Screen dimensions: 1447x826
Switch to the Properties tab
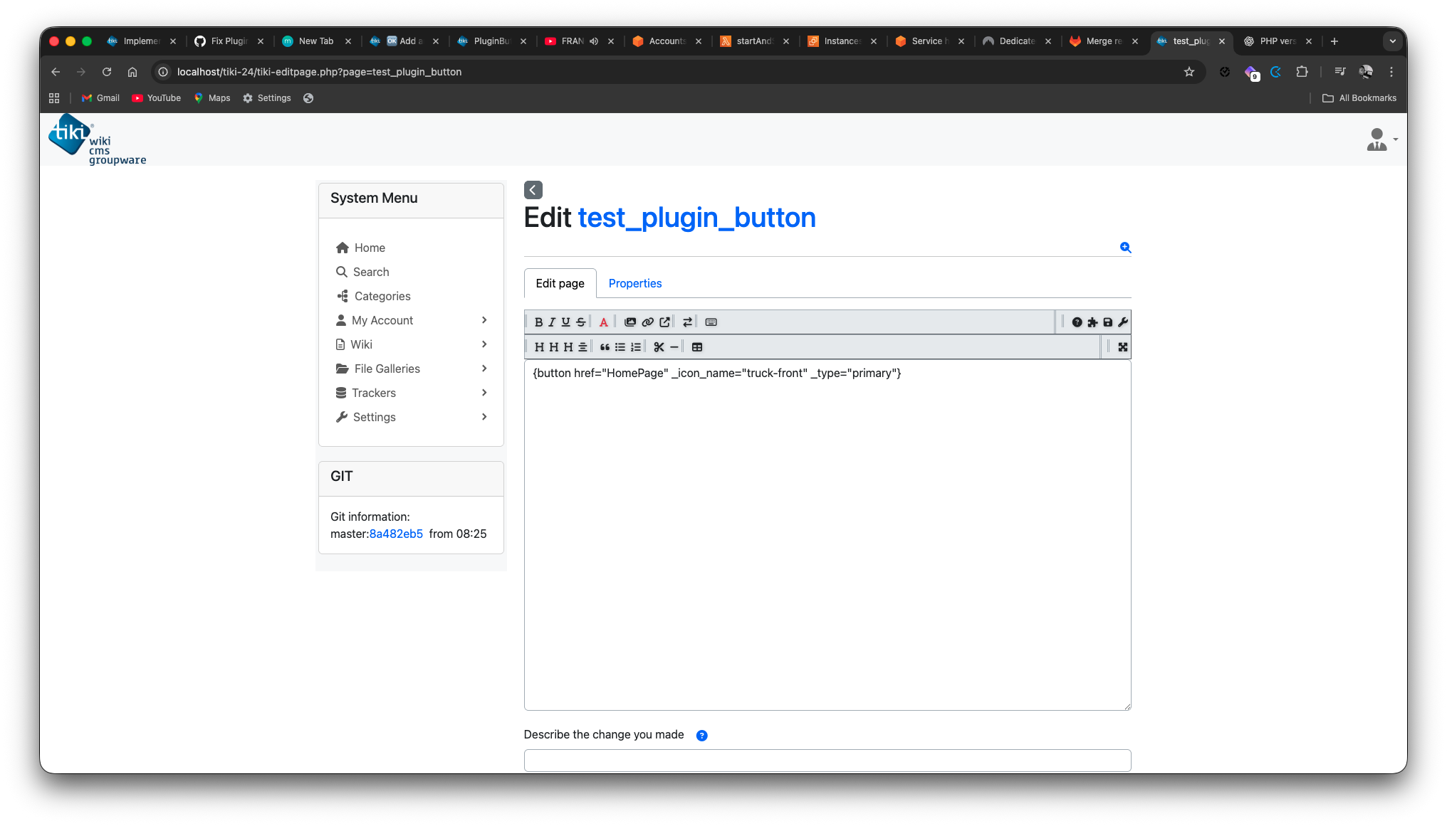(x=635, y=283)
